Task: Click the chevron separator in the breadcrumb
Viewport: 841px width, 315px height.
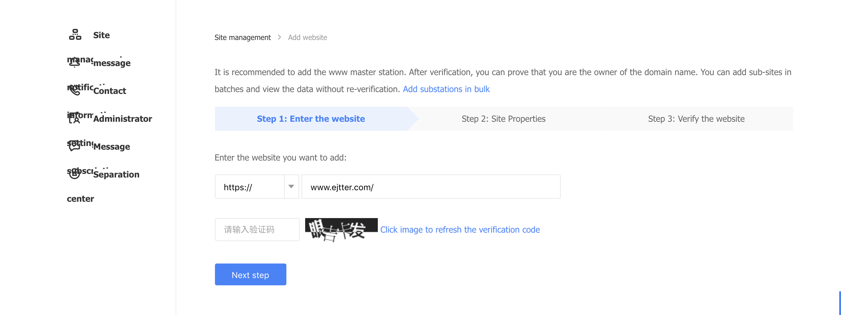Action: pyautogui.click(x=279, y=37)
